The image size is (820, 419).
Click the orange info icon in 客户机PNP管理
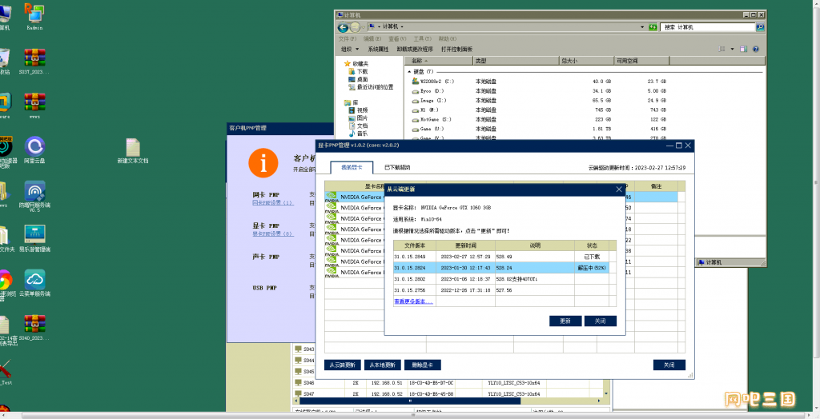263,162
